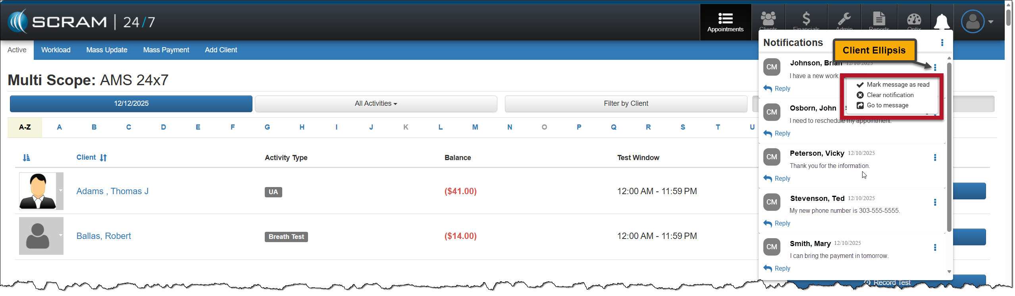Switch to the Workload tab
Viewport: 1015px width, 296px height.
(x=56, y=50)
